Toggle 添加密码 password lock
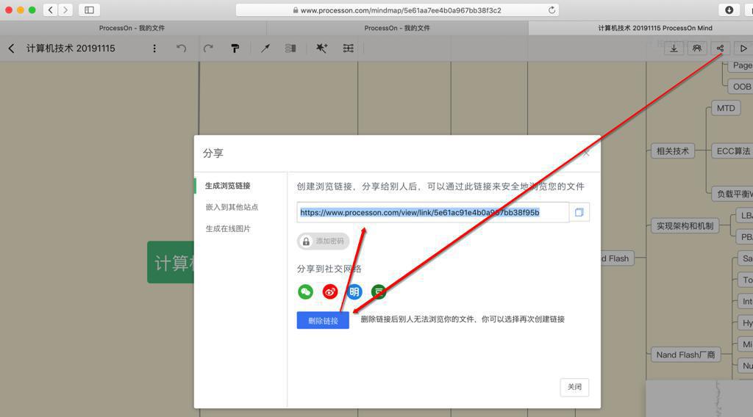The width and height of the screenshot is (753, 417). pos(324,241)
